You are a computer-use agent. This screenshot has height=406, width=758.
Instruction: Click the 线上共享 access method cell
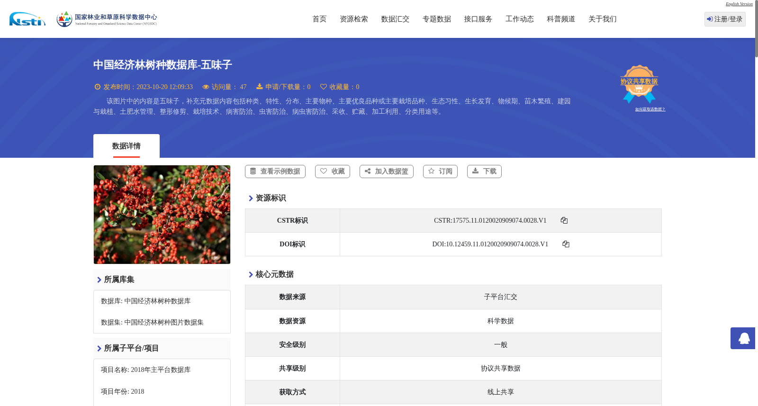click(x=501, y=392)
